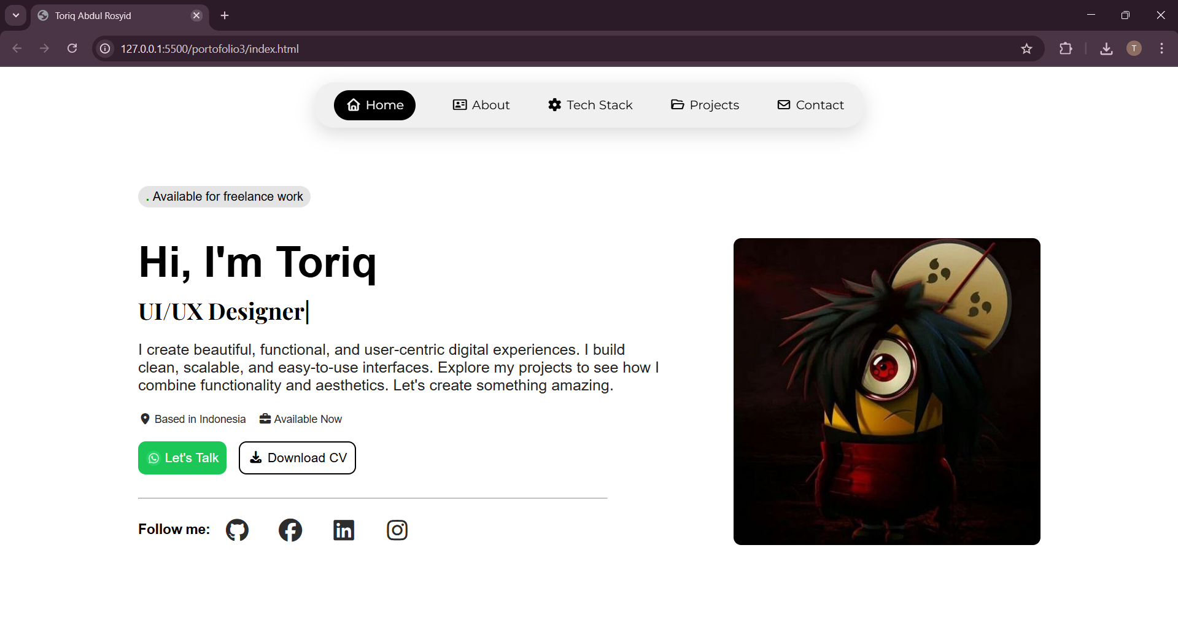
Task: Click the Download CV button
Action: [x=297, y=458]
